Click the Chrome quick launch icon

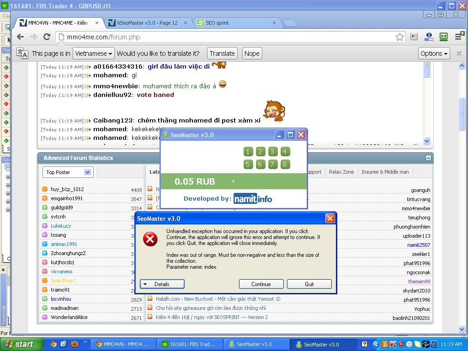(x=53, y=344)
